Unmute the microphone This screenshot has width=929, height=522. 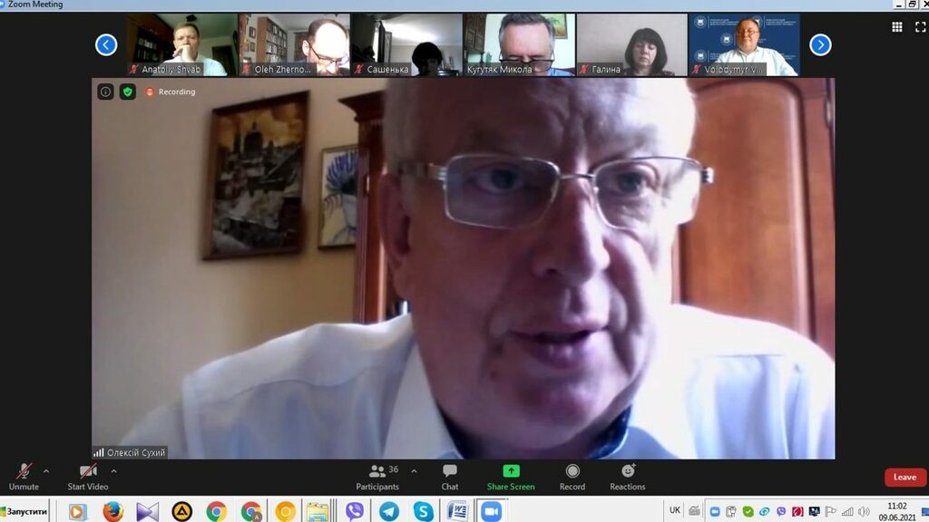point(24,477)
